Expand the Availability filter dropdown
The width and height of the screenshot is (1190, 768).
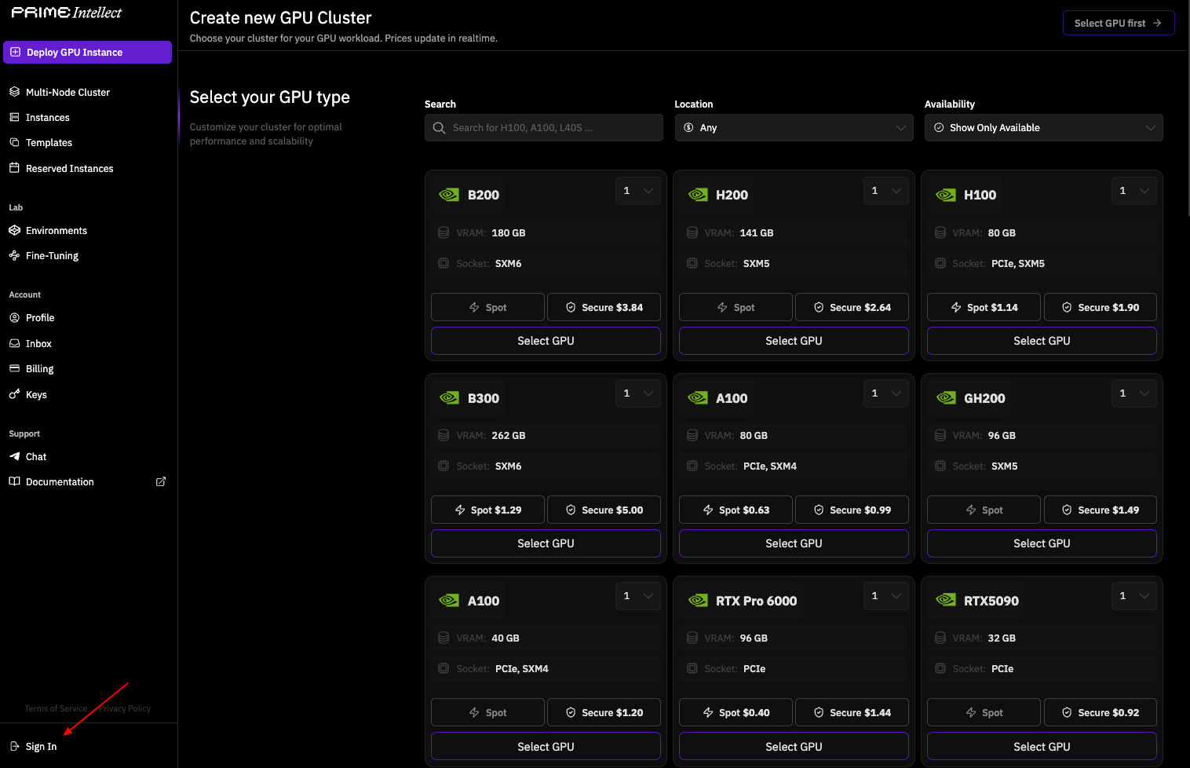coord(1043,127)
